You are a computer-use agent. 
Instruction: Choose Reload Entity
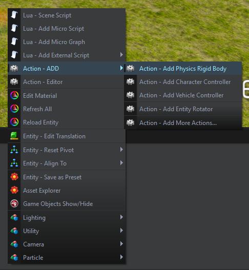click(x=67, y=122)
